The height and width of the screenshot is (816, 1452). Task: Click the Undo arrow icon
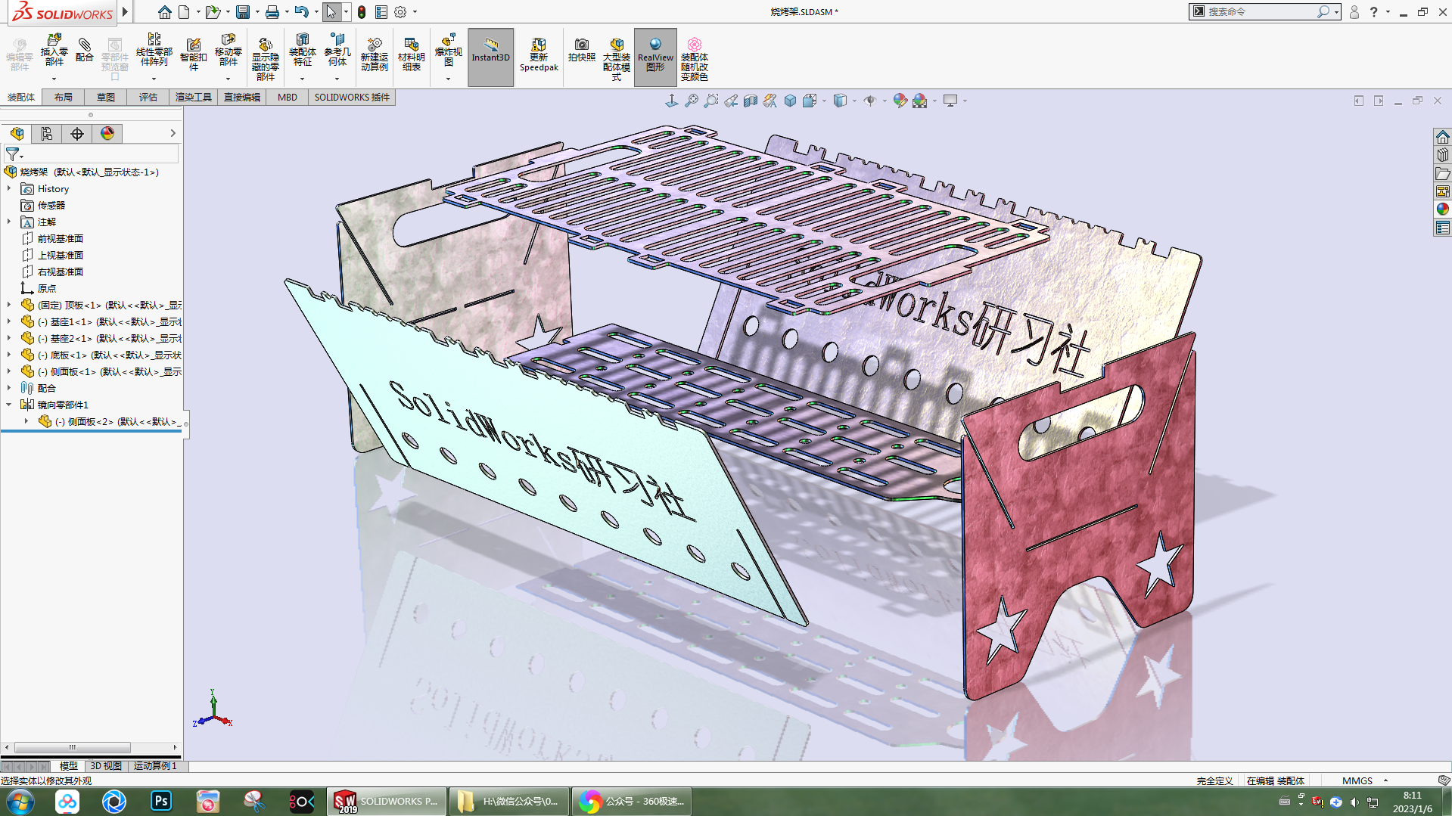coord(301,11)
